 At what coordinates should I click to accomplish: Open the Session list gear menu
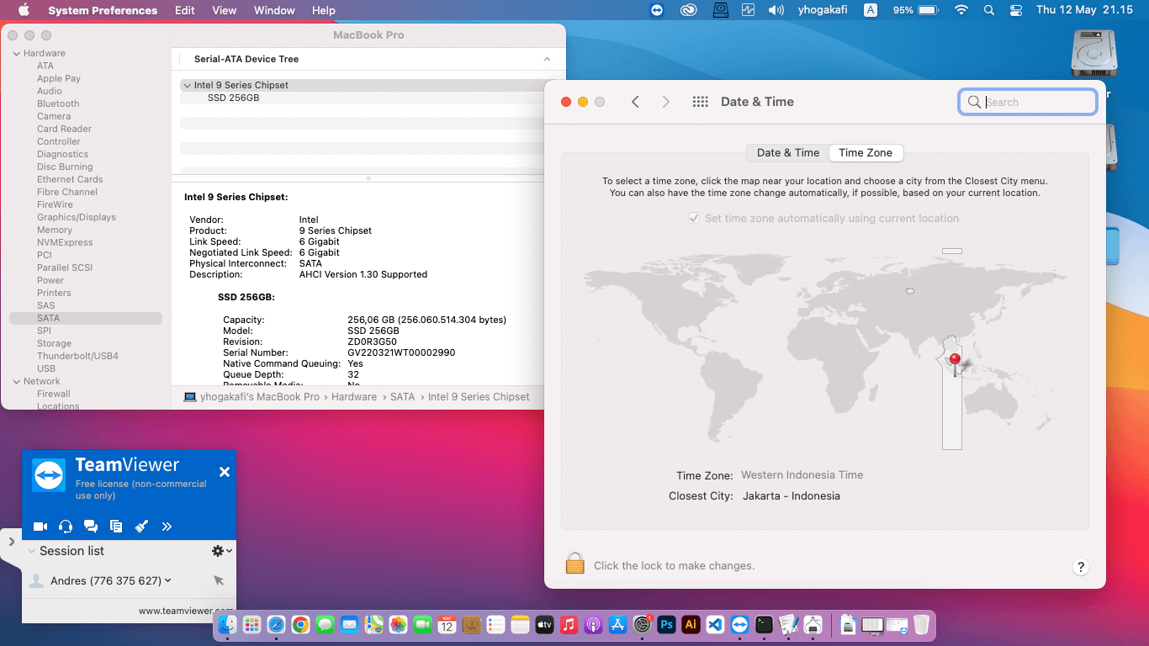coord(221,551)
